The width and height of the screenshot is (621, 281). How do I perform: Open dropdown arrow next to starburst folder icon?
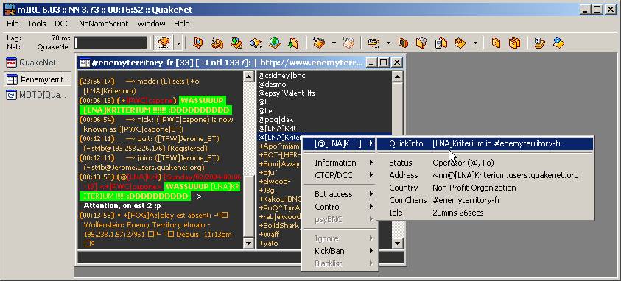tap(475, 43)
